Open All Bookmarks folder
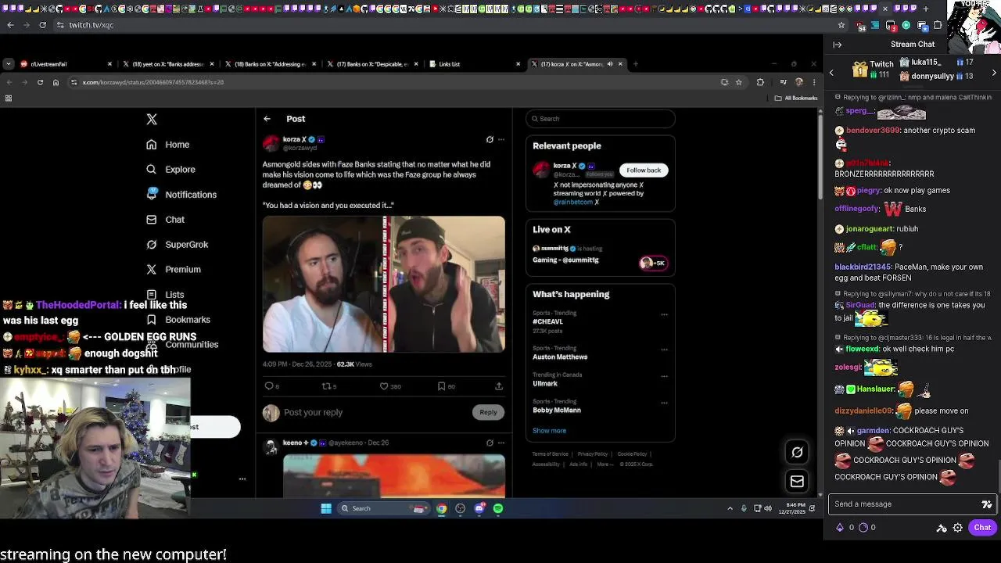Image resolution: width=1001 pixels, height=563 pixels. click(796, 99)
